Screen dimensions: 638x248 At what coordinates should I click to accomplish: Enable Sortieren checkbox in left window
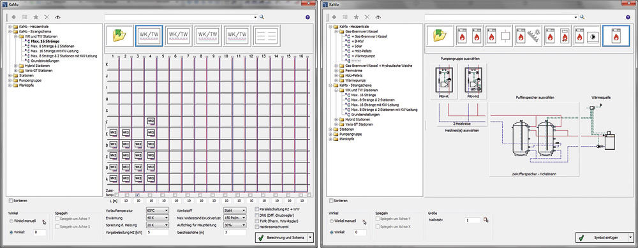pos(11,200)
